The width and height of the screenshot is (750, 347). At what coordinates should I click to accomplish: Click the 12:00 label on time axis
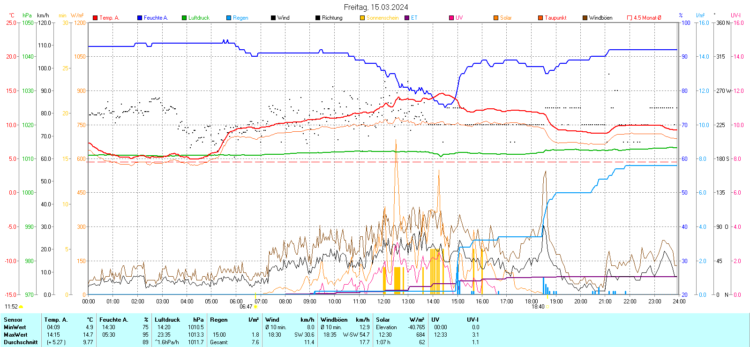tap(384, 302)
